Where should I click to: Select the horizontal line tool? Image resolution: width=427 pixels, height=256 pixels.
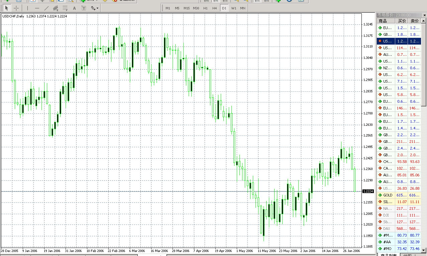[x=36, y=8]
